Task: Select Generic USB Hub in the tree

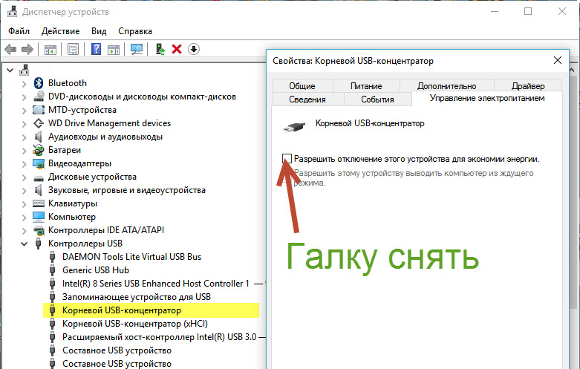Action: pos(96,270)
